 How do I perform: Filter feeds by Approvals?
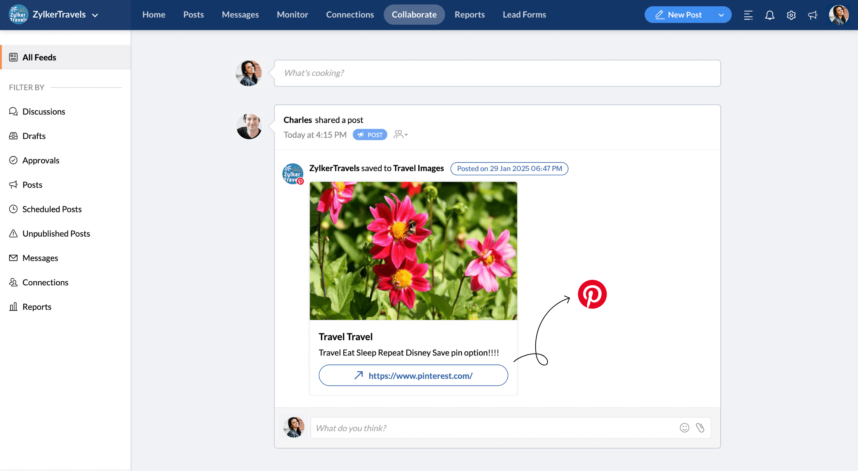click(x=41, y=160)
